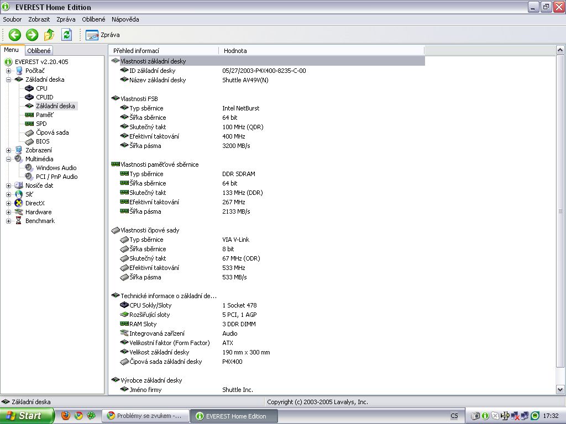This screenshot has height=424, width=566.
Task: Expand the Počítač tree node
Action: pyautogui.click(x=9, y=71)
